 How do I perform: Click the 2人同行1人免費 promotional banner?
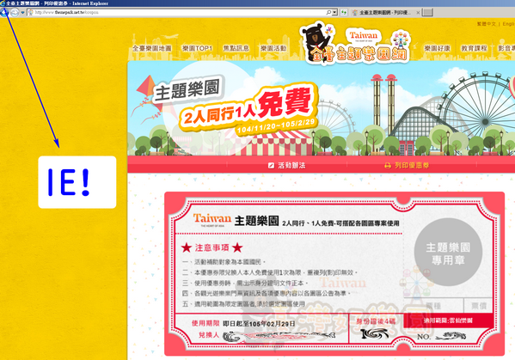322,108
